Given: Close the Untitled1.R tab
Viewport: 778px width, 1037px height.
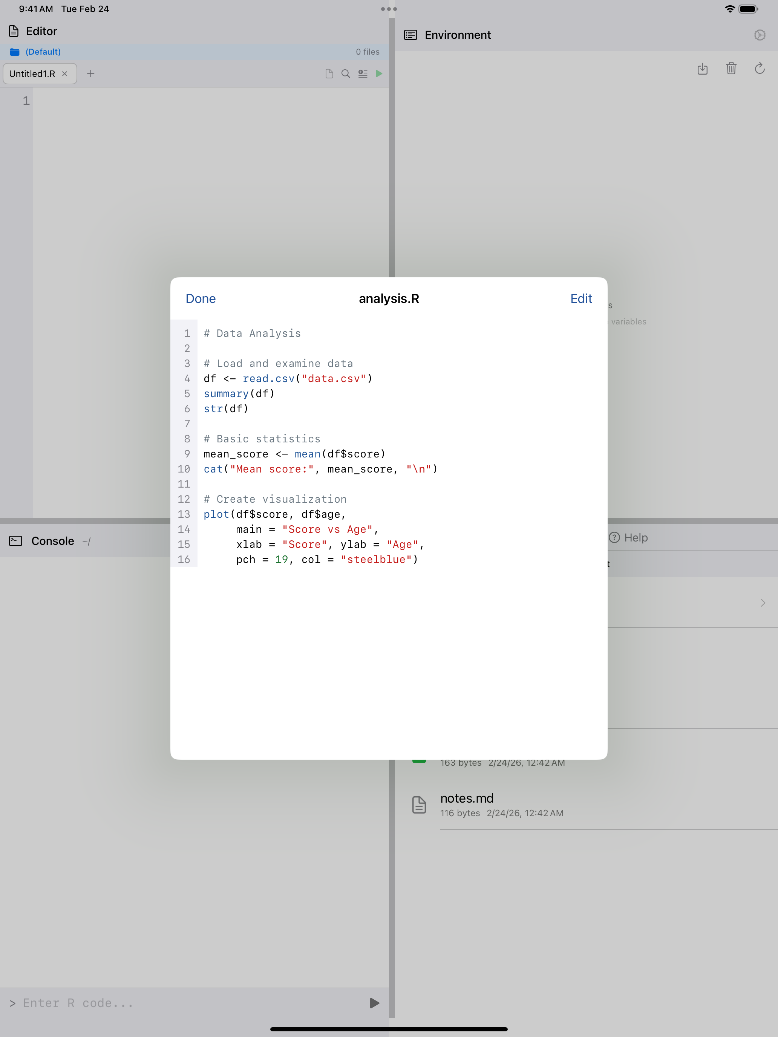Looking at the screenshot, I should (x=65, y=73).
